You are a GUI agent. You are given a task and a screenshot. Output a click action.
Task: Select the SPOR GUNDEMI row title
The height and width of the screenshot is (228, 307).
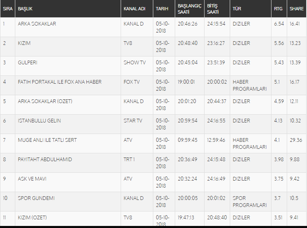[36, 198]
